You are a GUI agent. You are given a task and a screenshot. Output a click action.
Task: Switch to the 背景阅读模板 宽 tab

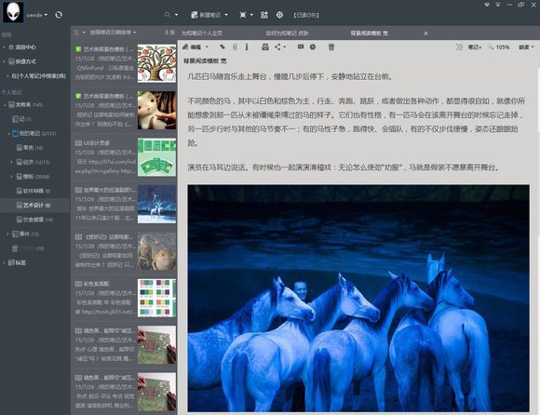(370, 33)
